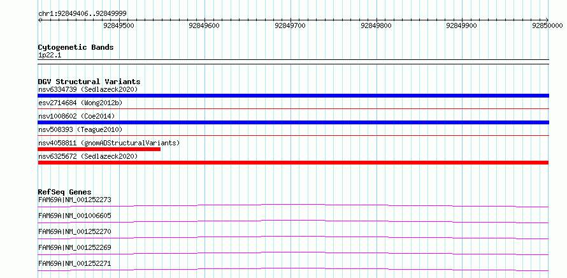The image size is (567, 278).
Task: Click the blue bar of nsv6334739
Action: point(293,96)
